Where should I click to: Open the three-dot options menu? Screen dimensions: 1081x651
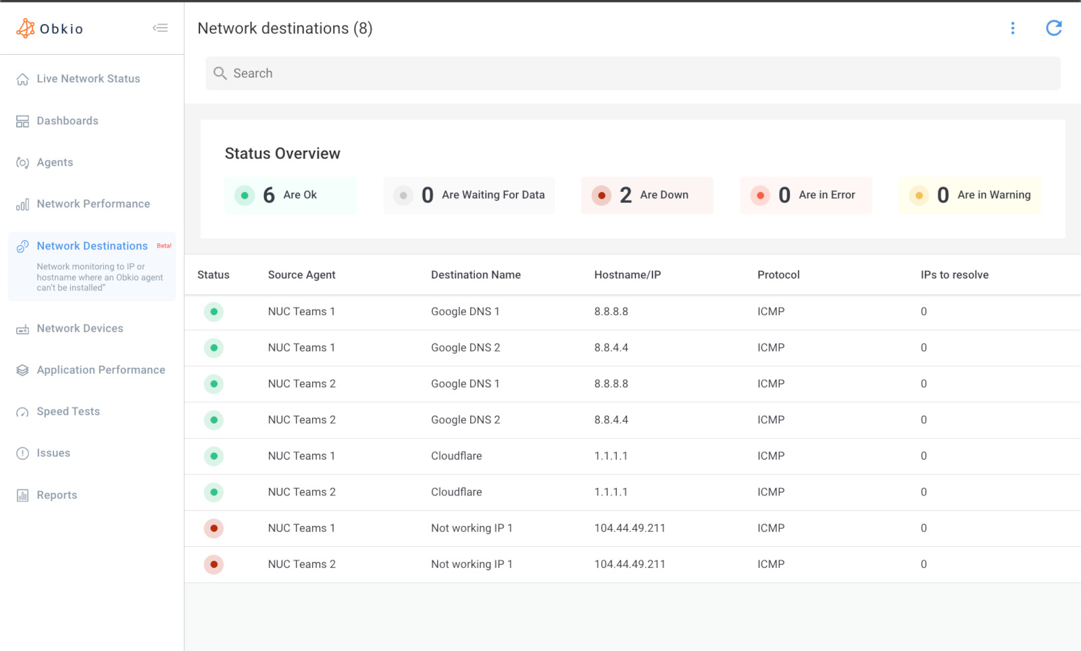point(1013,28)
